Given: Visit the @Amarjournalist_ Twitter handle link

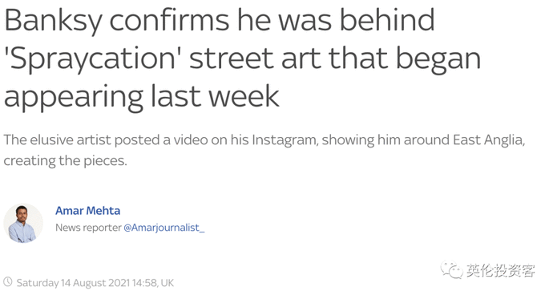Looking at the screenshot, I should click(x=164, y=228).
